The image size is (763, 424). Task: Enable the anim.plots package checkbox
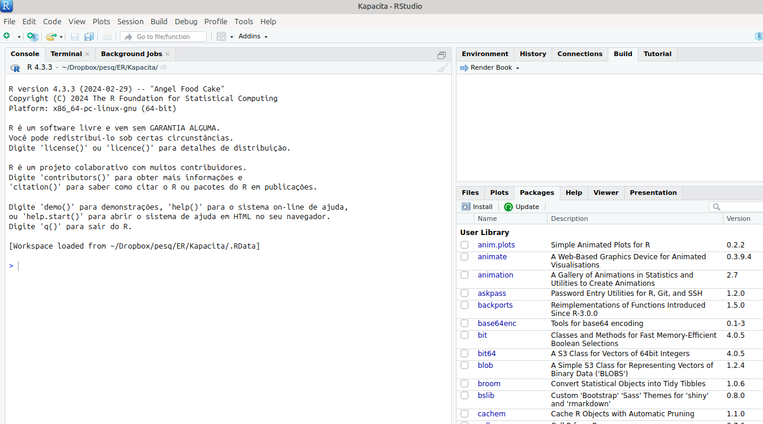465,245
